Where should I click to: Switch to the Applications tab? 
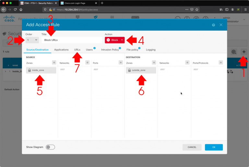61,50
